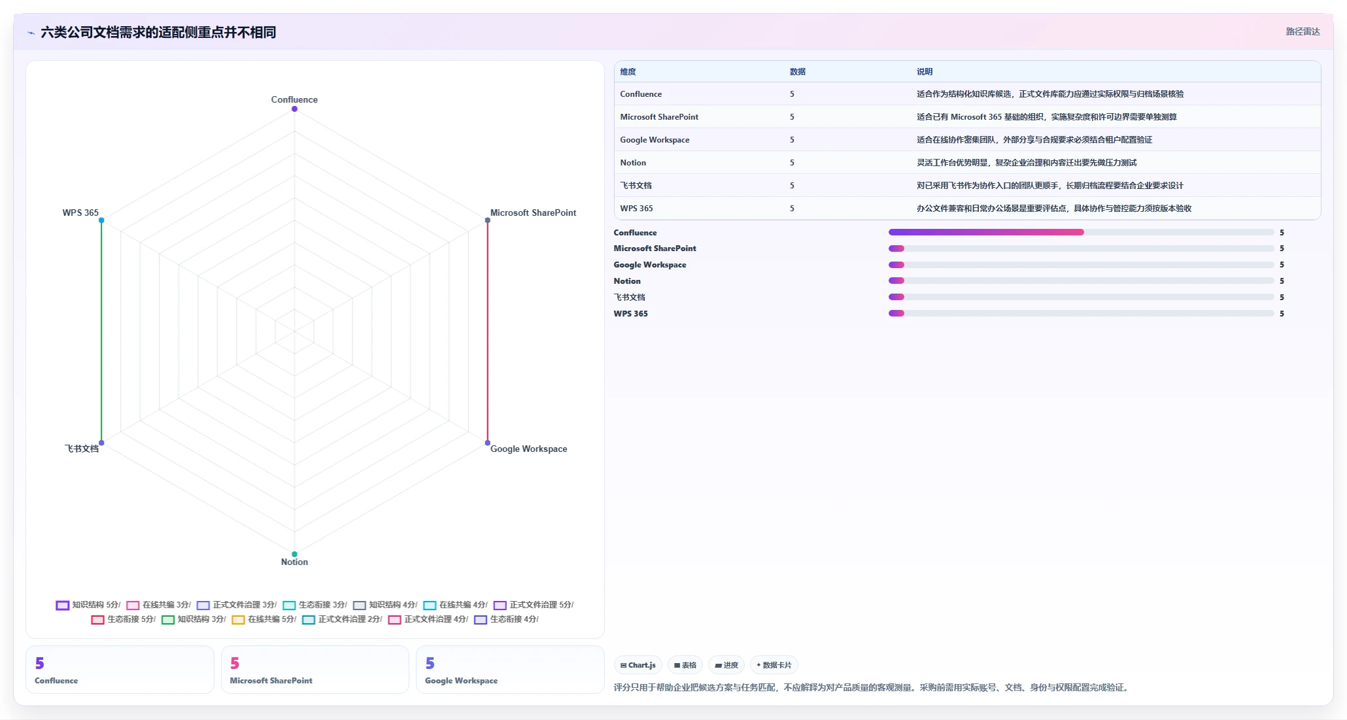Click the description starting 对已采用飞书作为协作入口
The width and height of the screenshot is (1347, 720).
pos(1049,186)
